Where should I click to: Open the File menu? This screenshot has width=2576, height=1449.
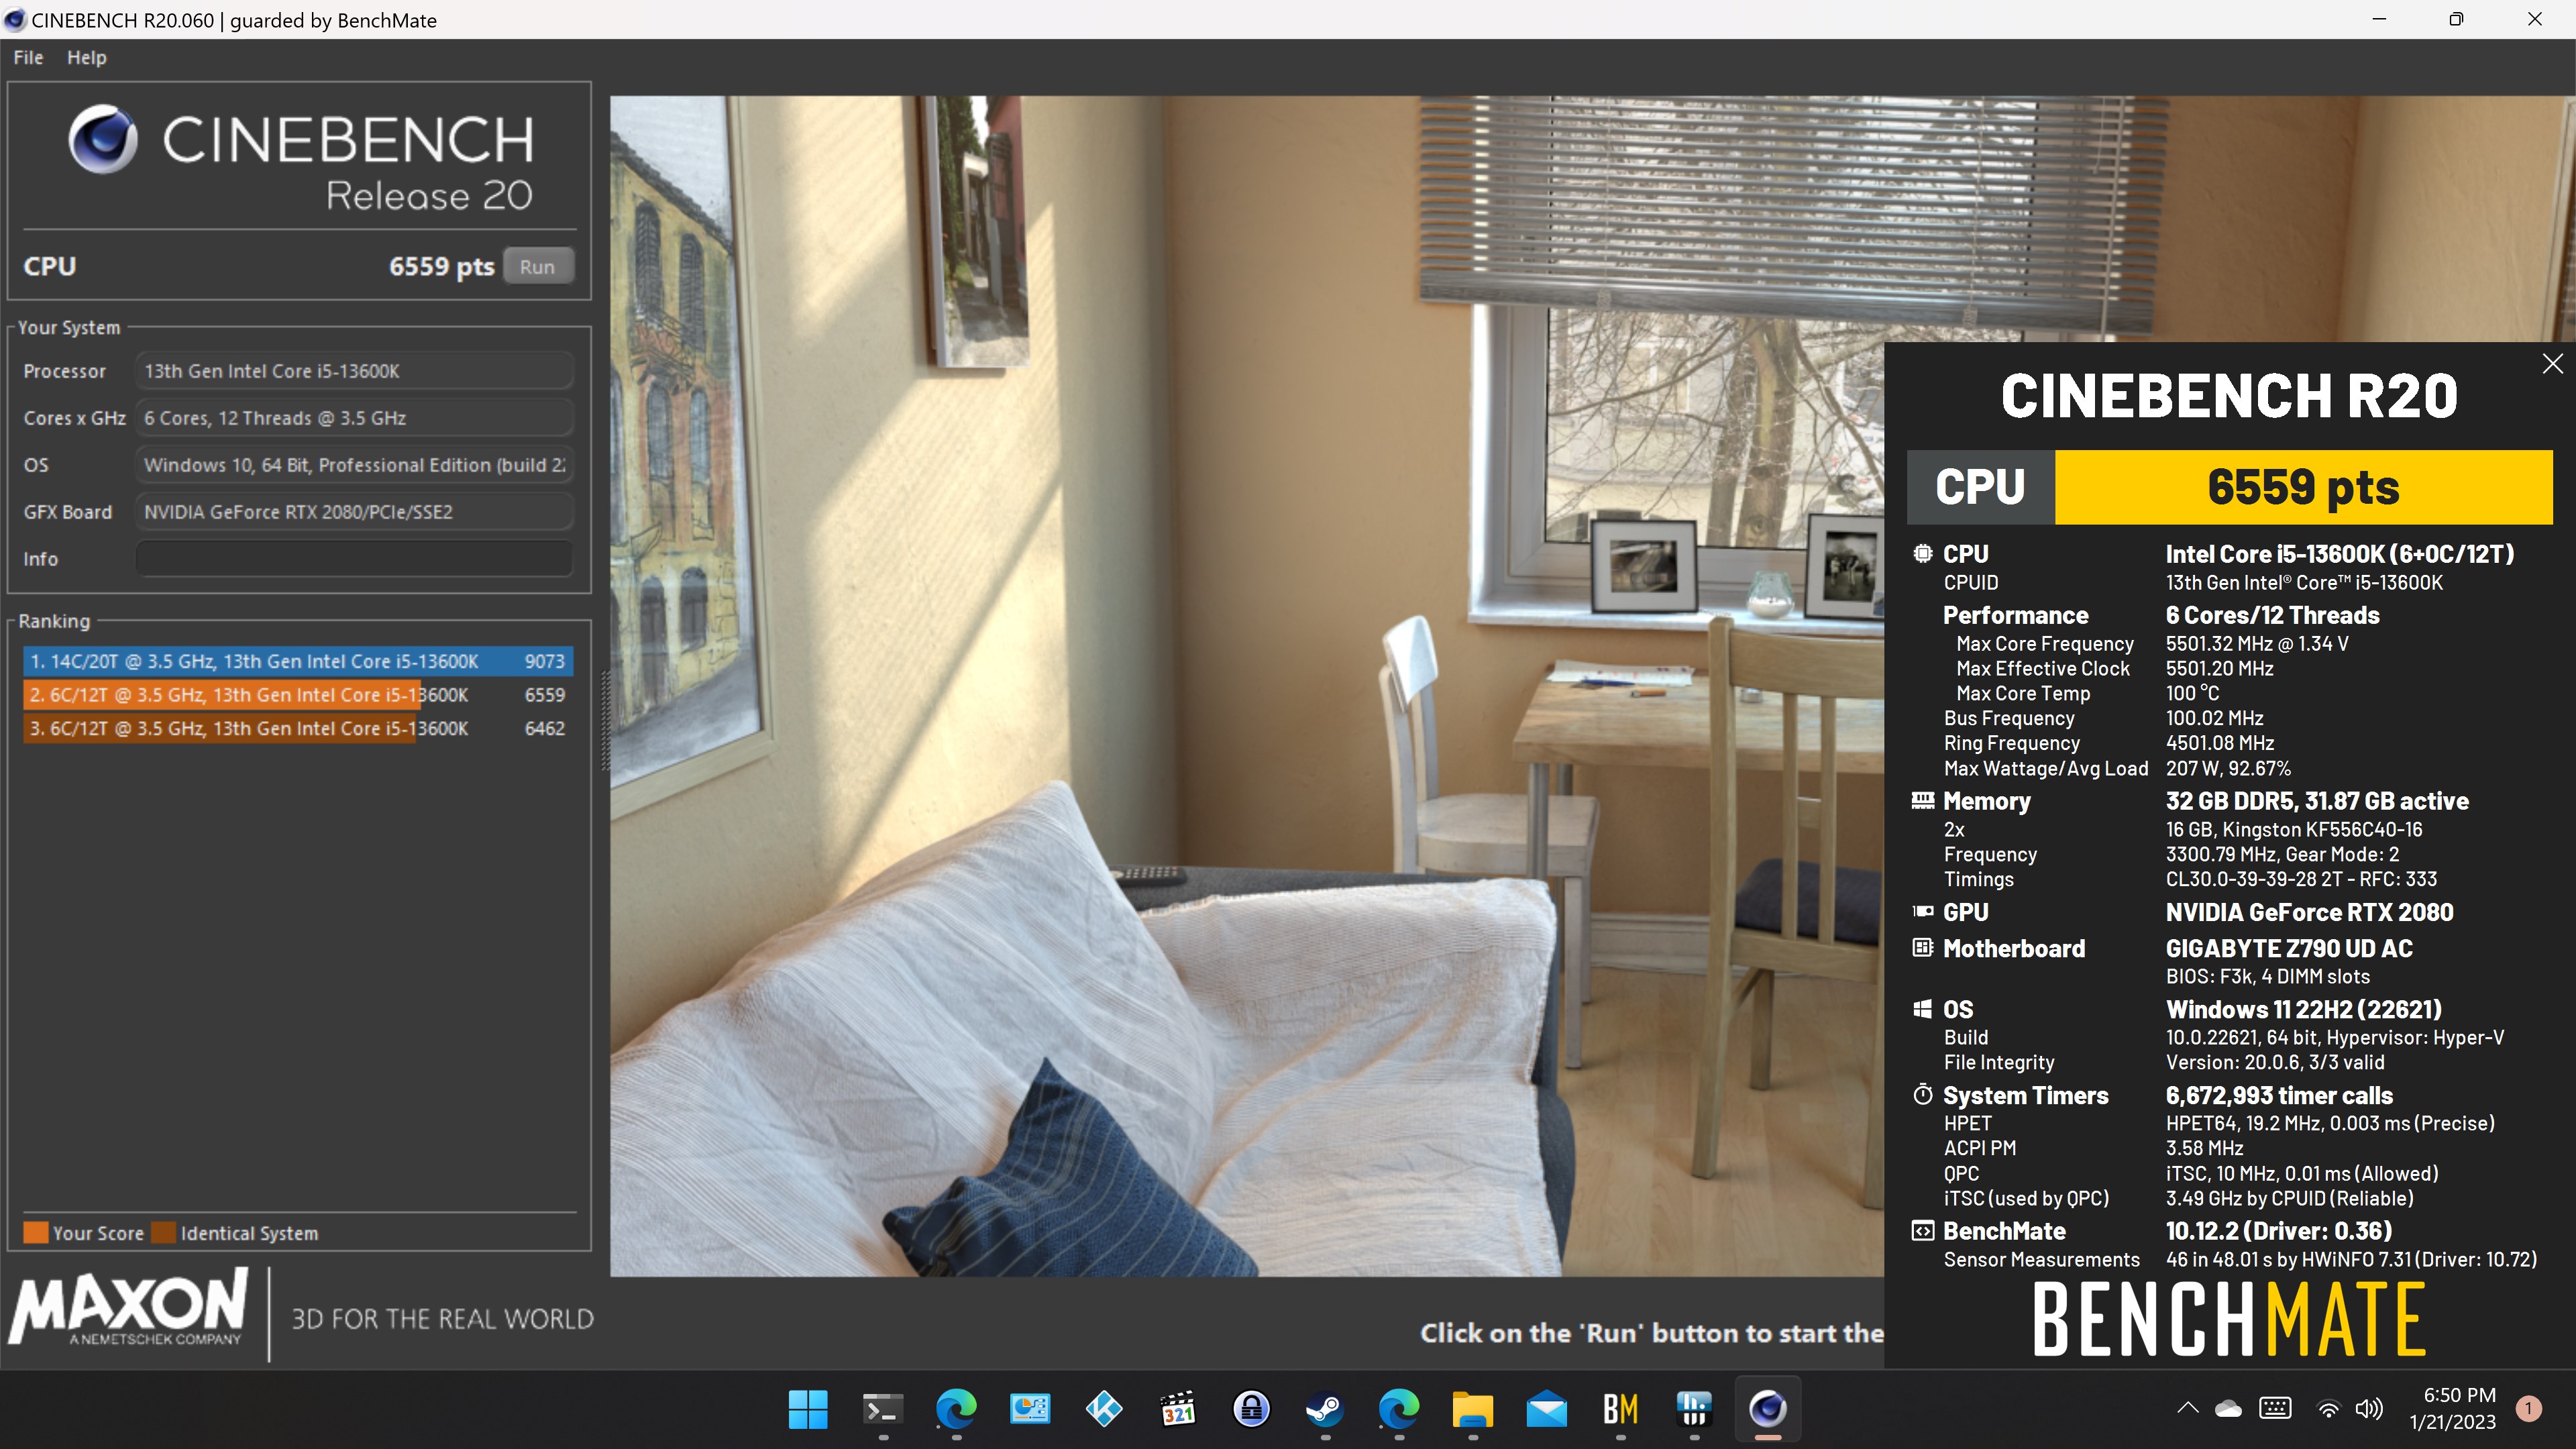28,57
